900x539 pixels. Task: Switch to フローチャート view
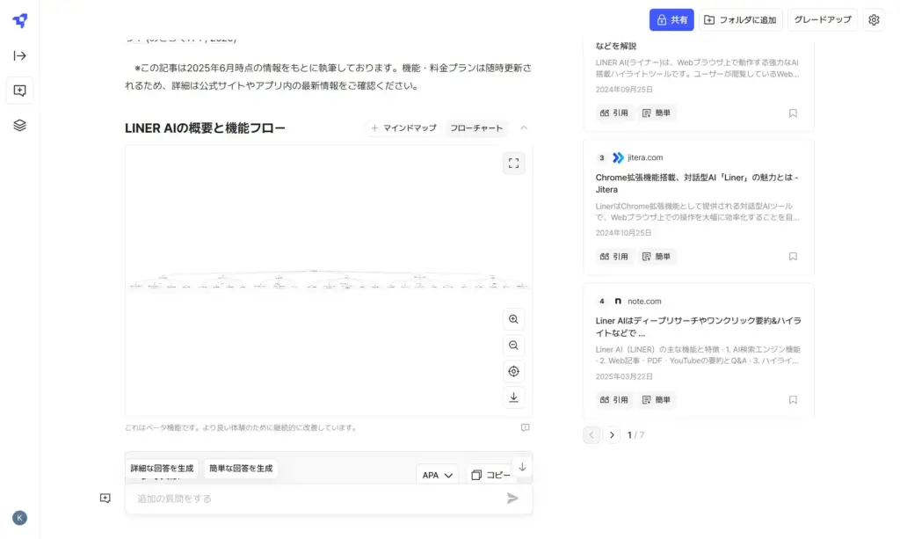tap(475, 128)
